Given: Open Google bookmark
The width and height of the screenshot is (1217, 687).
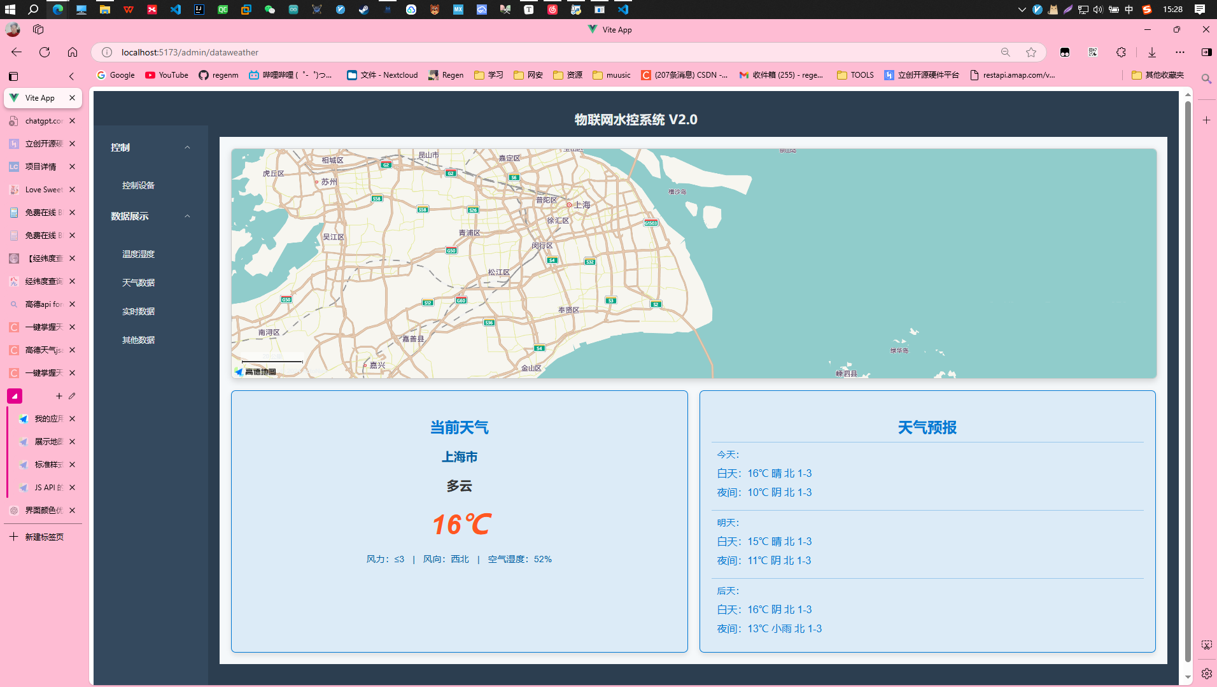Looking at the screenshot, I should [x=116, y=74].
